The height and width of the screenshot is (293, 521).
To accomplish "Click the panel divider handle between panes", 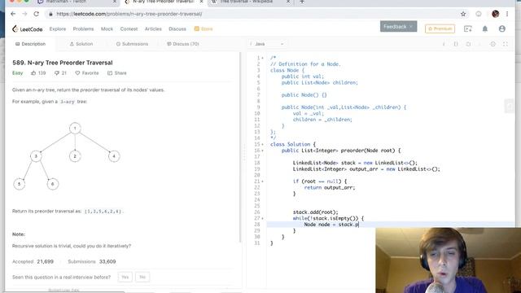I will click(244, 153).
